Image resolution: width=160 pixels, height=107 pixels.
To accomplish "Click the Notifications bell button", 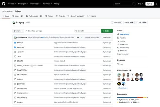I will tap(117, 22).
